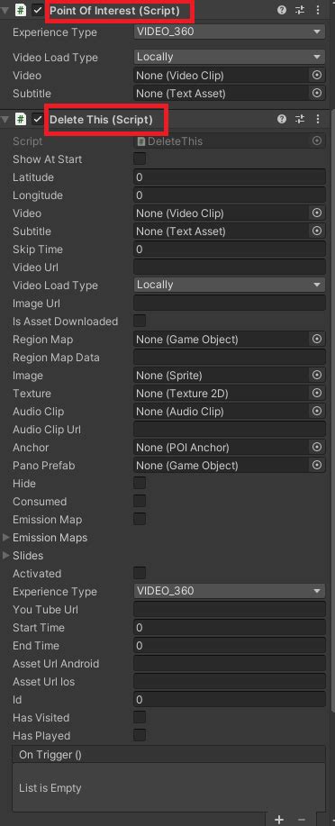
Task: Open object picker for Pano Prefab
Action: [x=317, y=465]
